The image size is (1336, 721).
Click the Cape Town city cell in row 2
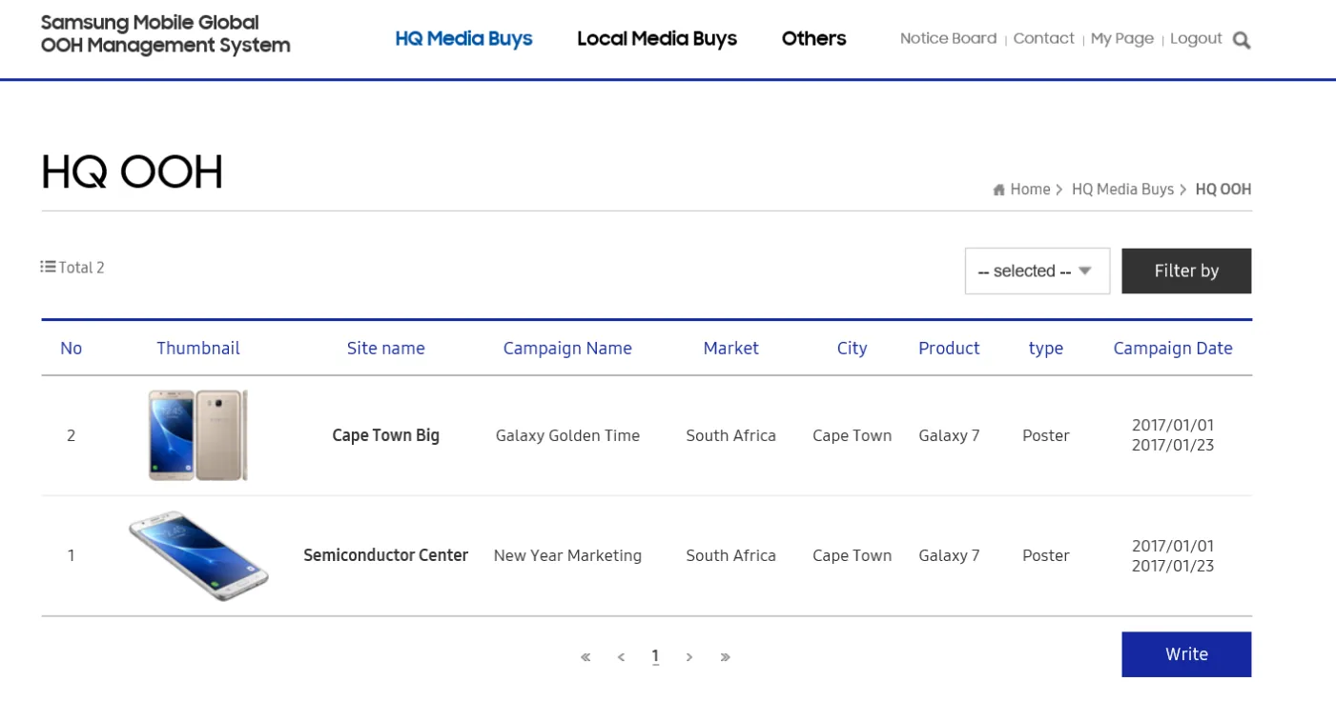(852, 435)
